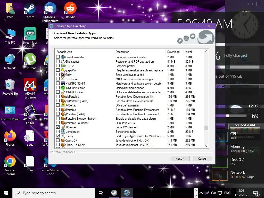Select the jdkPortable (64-bit) row text
Image resolution: width=264 pixels, height=198 pixels.
77,101
